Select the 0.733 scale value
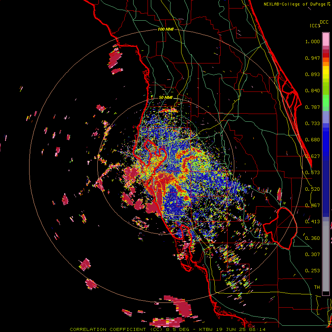 point(312,124)
